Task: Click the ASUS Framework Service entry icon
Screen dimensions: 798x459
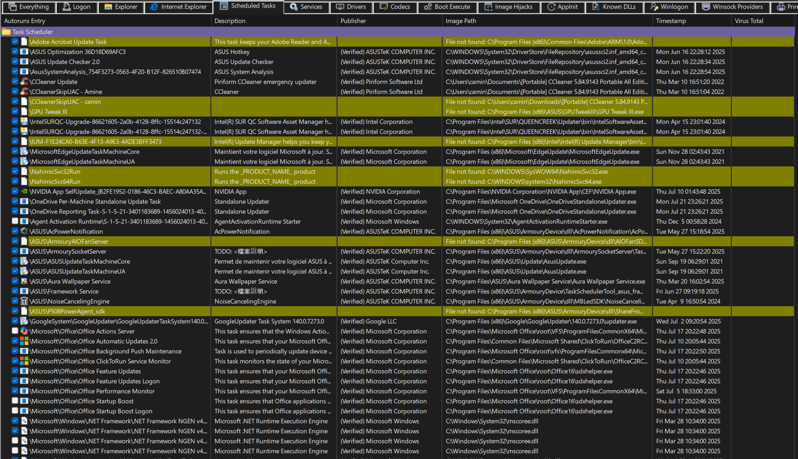Action: [x=24, y=291]
